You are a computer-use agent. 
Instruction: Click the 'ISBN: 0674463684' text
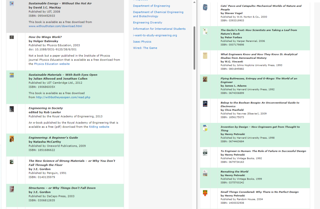click(232, 142)
